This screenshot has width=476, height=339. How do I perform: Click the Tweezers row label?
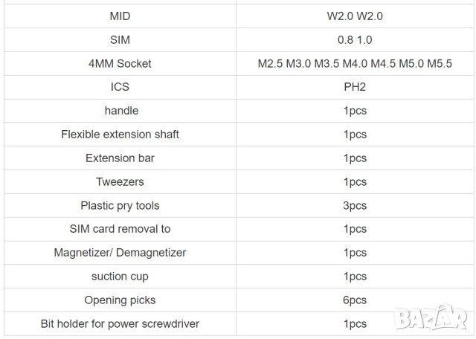click(x=120, y=181)
